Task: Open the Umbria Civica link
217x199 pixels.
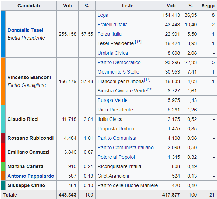Action: (113, 53)
